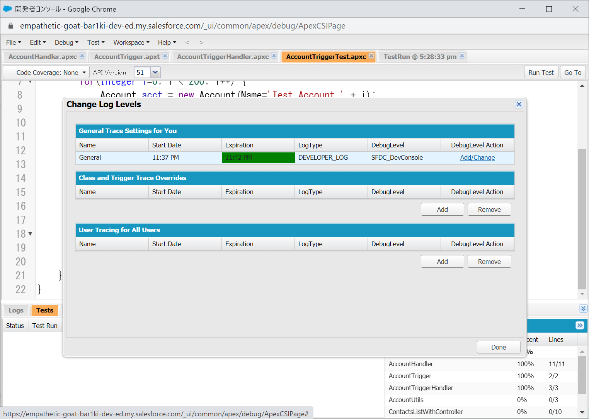
Task: Click Name header in General Trace Settings
Action: coord(112,145)
